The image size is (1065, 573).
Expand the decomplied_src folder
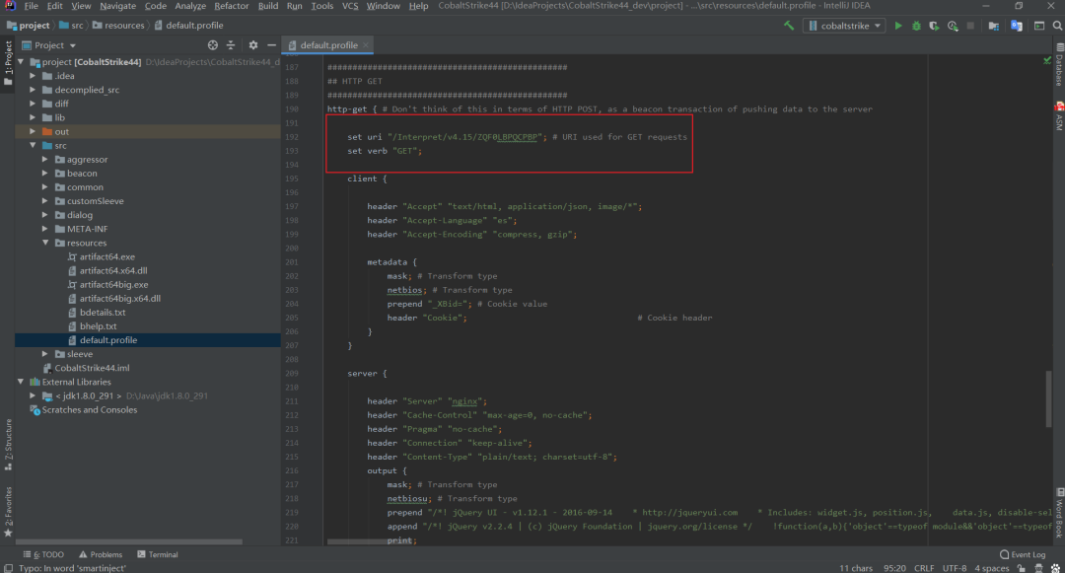[33, 90]
